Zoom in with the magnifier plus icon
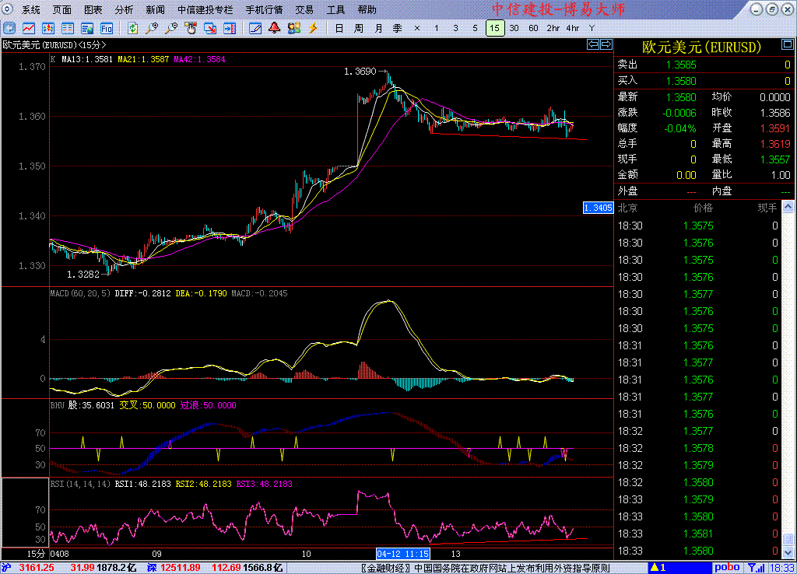797x574 pixels. click(x=152, y=28)
